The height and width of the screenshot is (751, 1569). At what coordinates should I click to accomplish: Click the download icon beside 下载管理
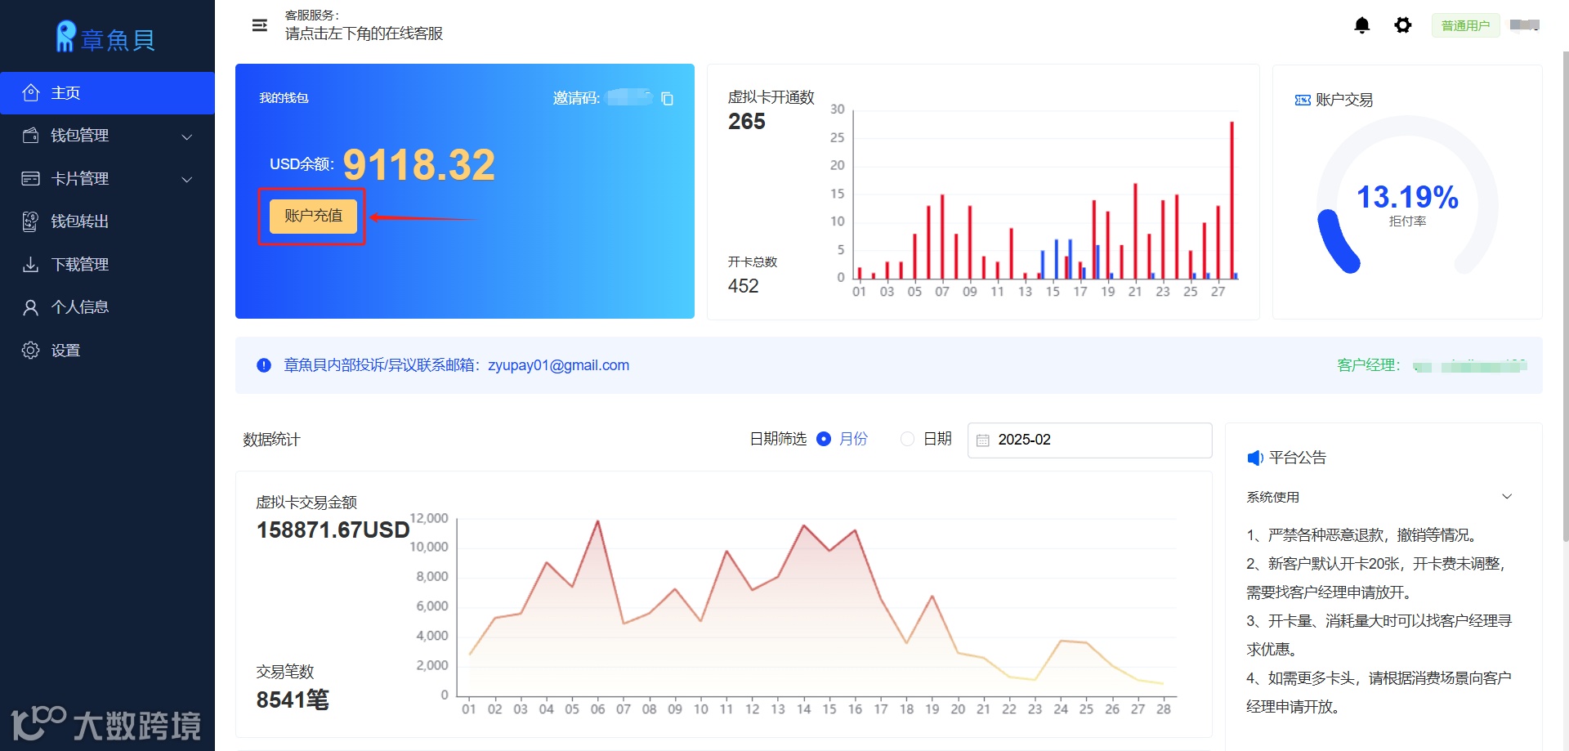(31, 264)
